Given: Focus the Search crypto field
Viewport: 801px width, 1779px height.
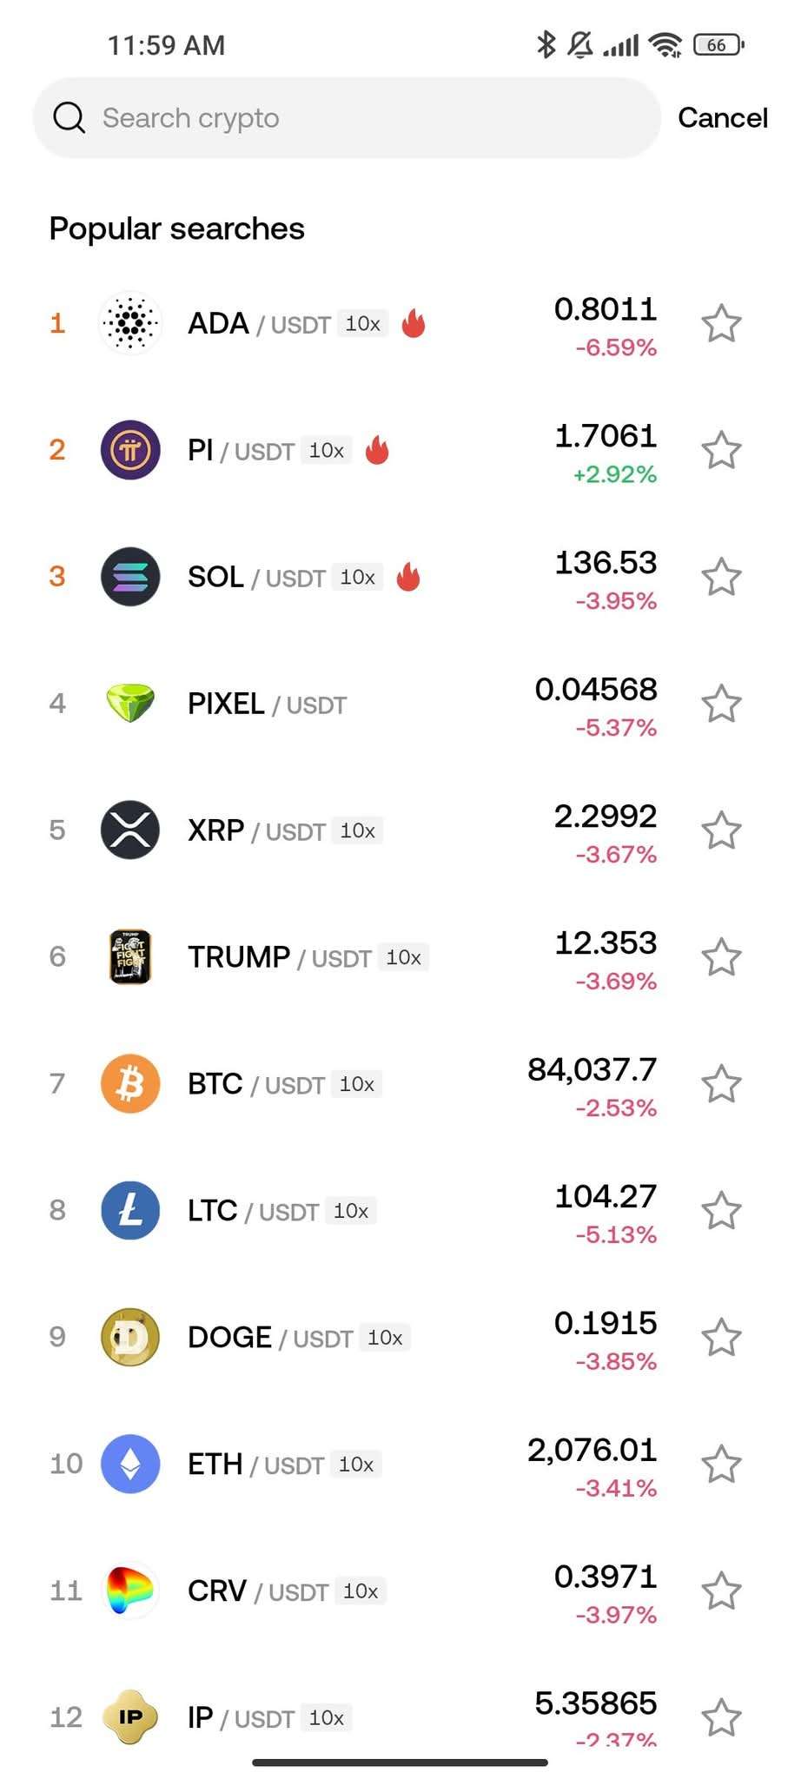Looking at the screenshot, I should click(348, 118).
